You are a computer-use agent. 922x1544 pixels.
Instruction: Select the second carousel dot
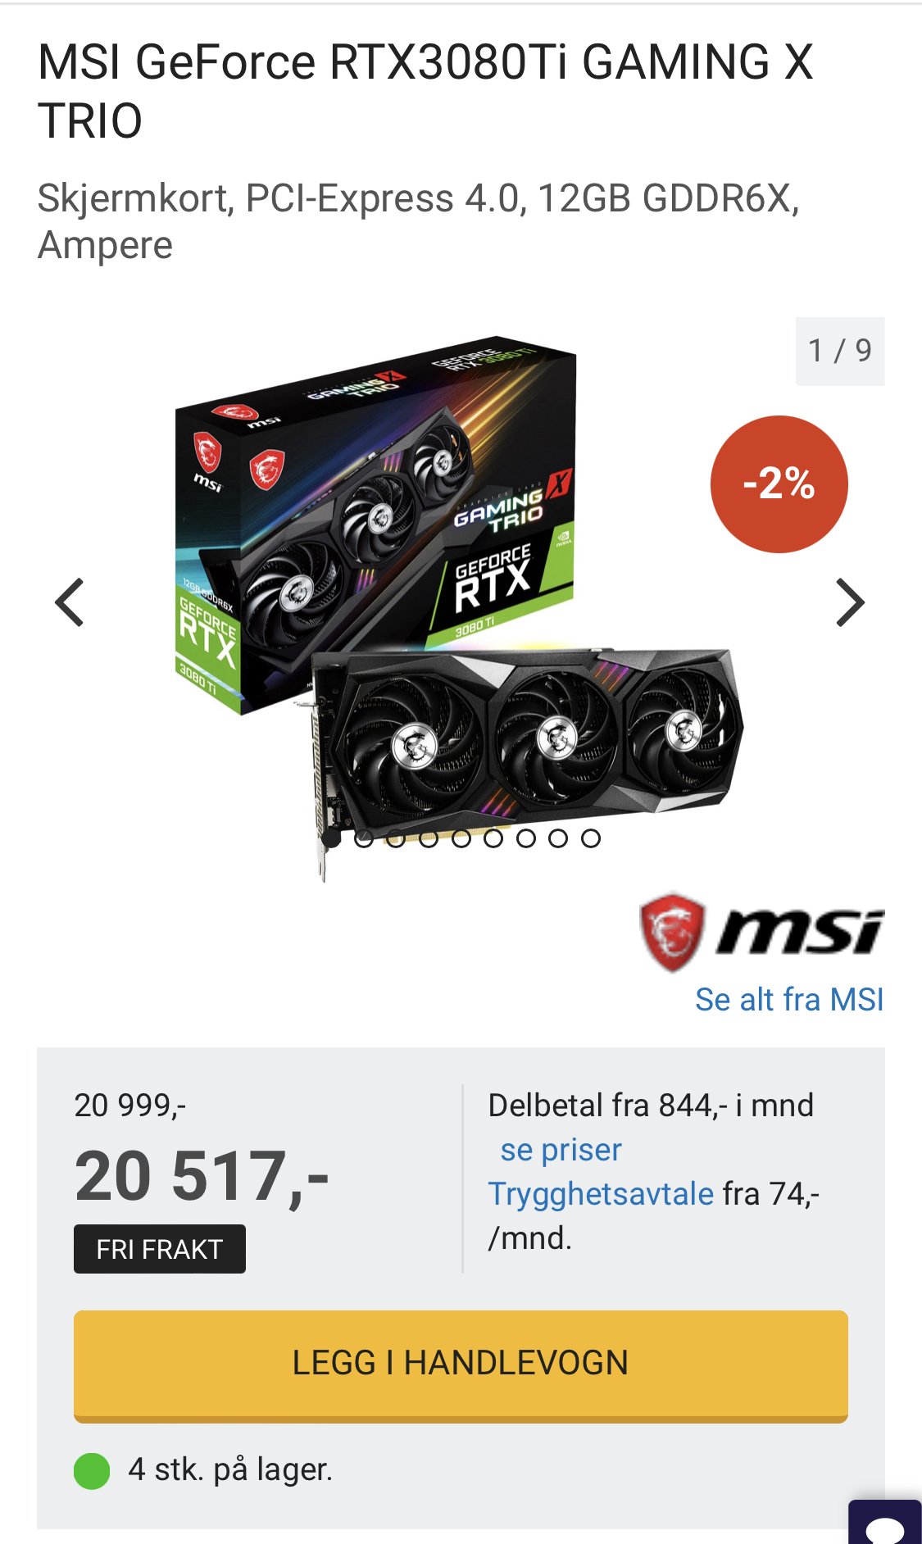click(x=364, y=838)
